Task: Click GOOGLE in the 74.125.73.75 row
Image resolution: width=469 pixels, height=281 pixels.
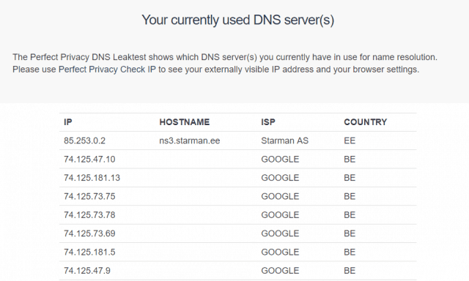Action: (x=280, y=196)
